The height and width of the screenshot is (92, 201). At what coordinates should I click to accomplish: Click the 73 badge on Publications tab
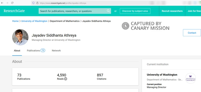(43, 50)
